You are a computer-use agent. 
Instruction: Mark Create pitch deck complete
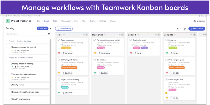[x=131, y=40]
